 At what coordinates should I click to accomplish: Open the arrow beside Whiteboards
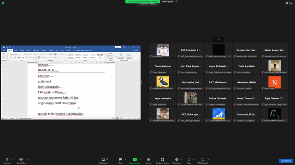click(208, 159)
